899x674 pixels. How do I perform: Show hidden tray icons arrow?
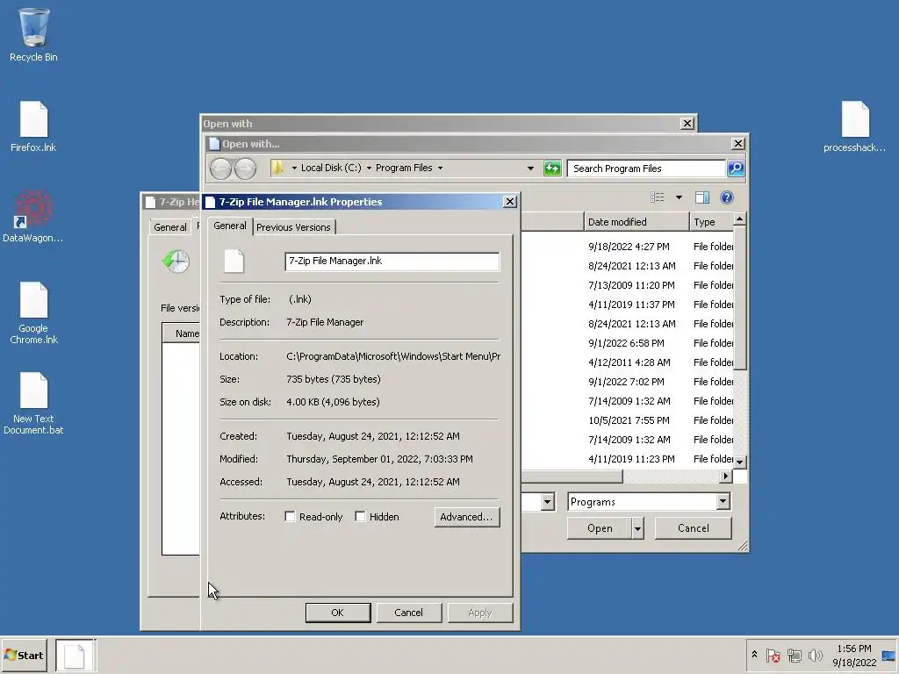[754, 655]
